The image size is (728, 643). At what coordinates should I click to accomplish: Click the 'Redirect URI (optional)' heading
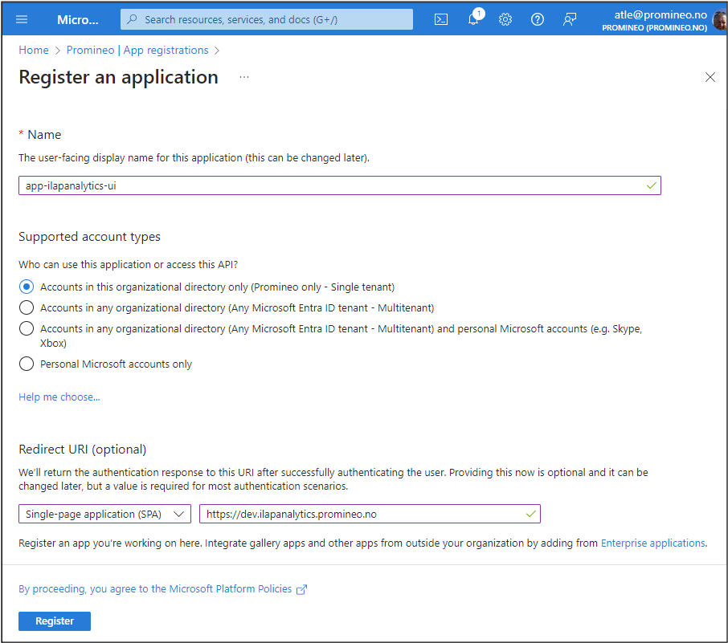pos(83,450)
